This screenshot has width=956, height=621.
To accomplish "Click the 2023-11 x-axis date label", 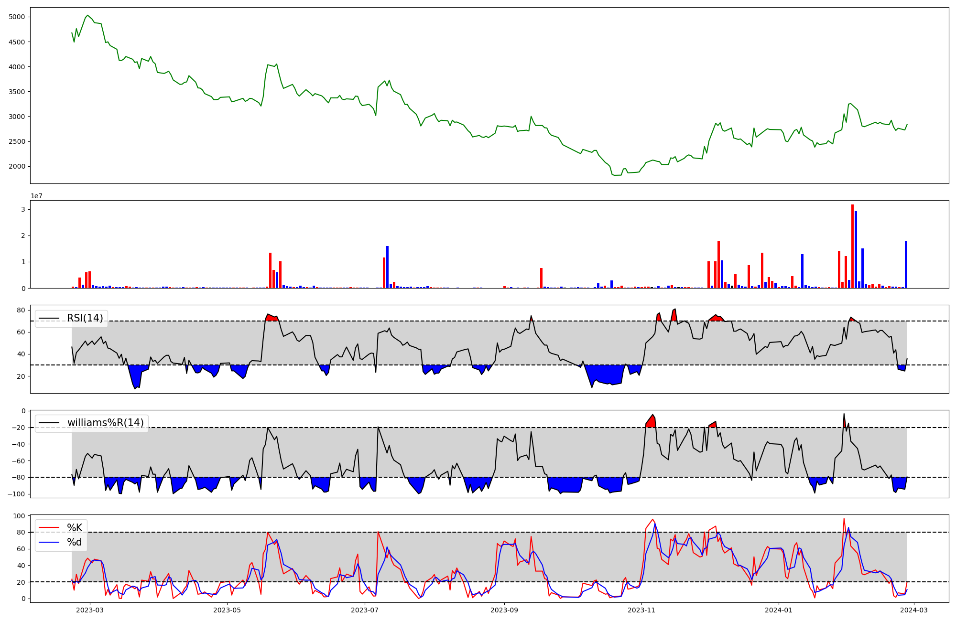I will pyautogui.click(x=641, y=610).
